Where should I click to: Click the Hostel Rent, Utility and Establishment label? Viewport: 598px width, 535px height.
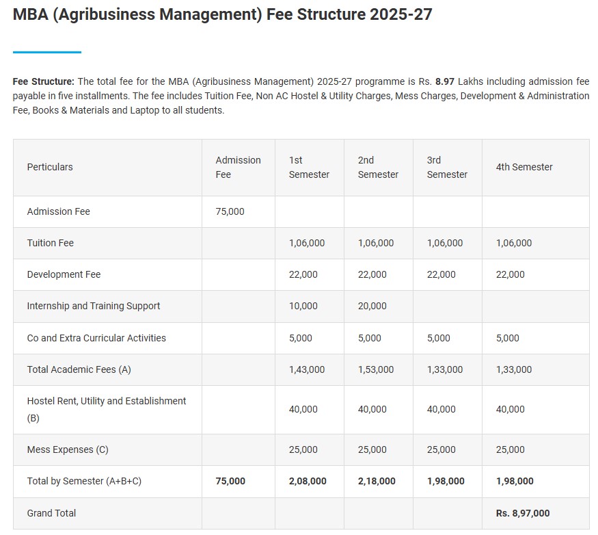point(107,401)
